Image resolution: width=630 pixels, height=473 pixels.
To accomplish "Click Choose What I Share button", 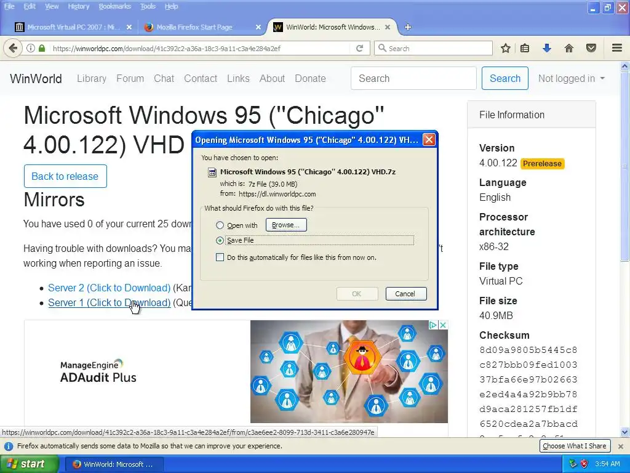I will 575,446.
